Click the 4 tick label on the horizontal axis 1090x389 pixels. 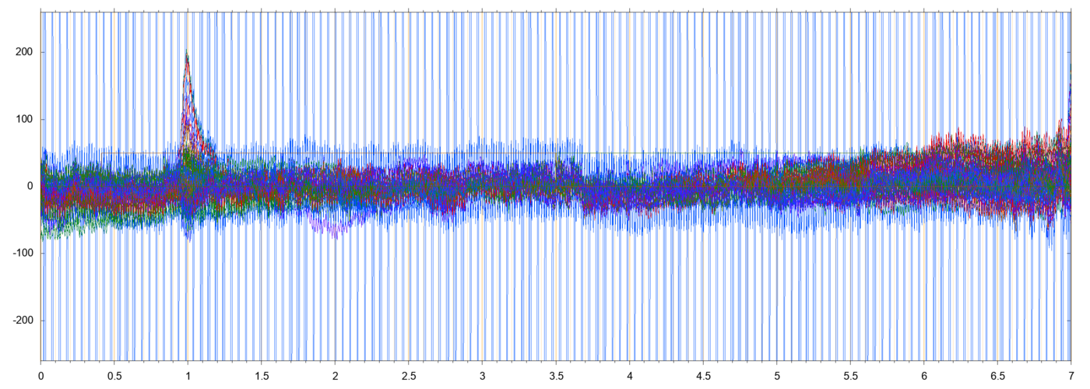coord(630,375)
